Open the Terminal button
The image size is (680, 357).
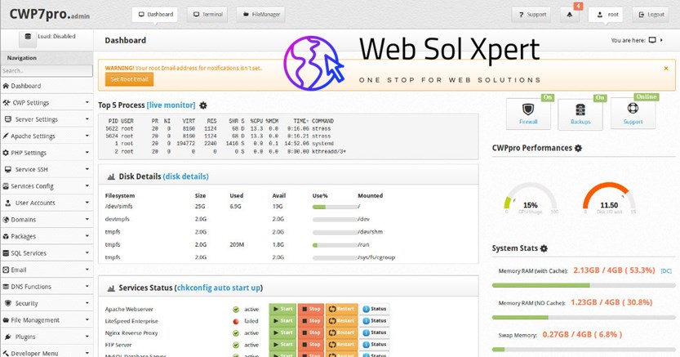point(207,15)
